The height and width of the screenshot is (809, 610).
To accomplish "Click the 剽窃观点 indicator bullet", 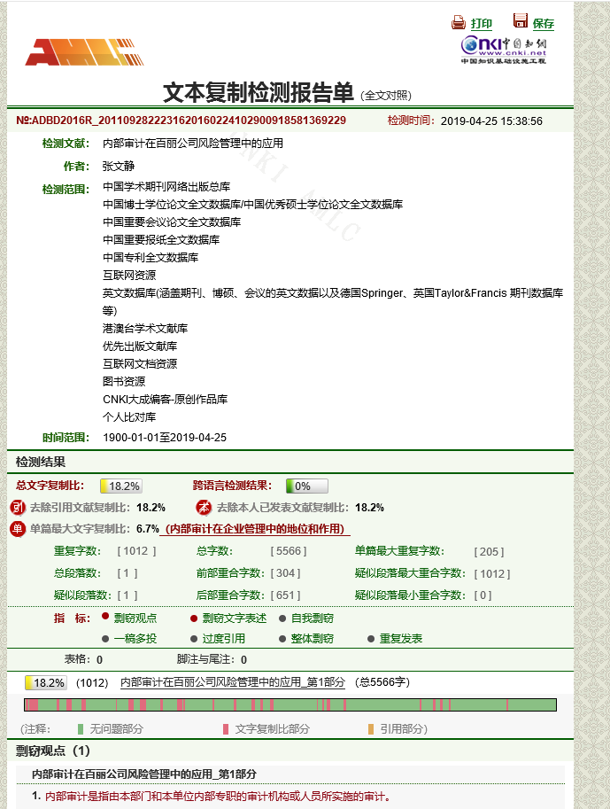I will point(105,618).
